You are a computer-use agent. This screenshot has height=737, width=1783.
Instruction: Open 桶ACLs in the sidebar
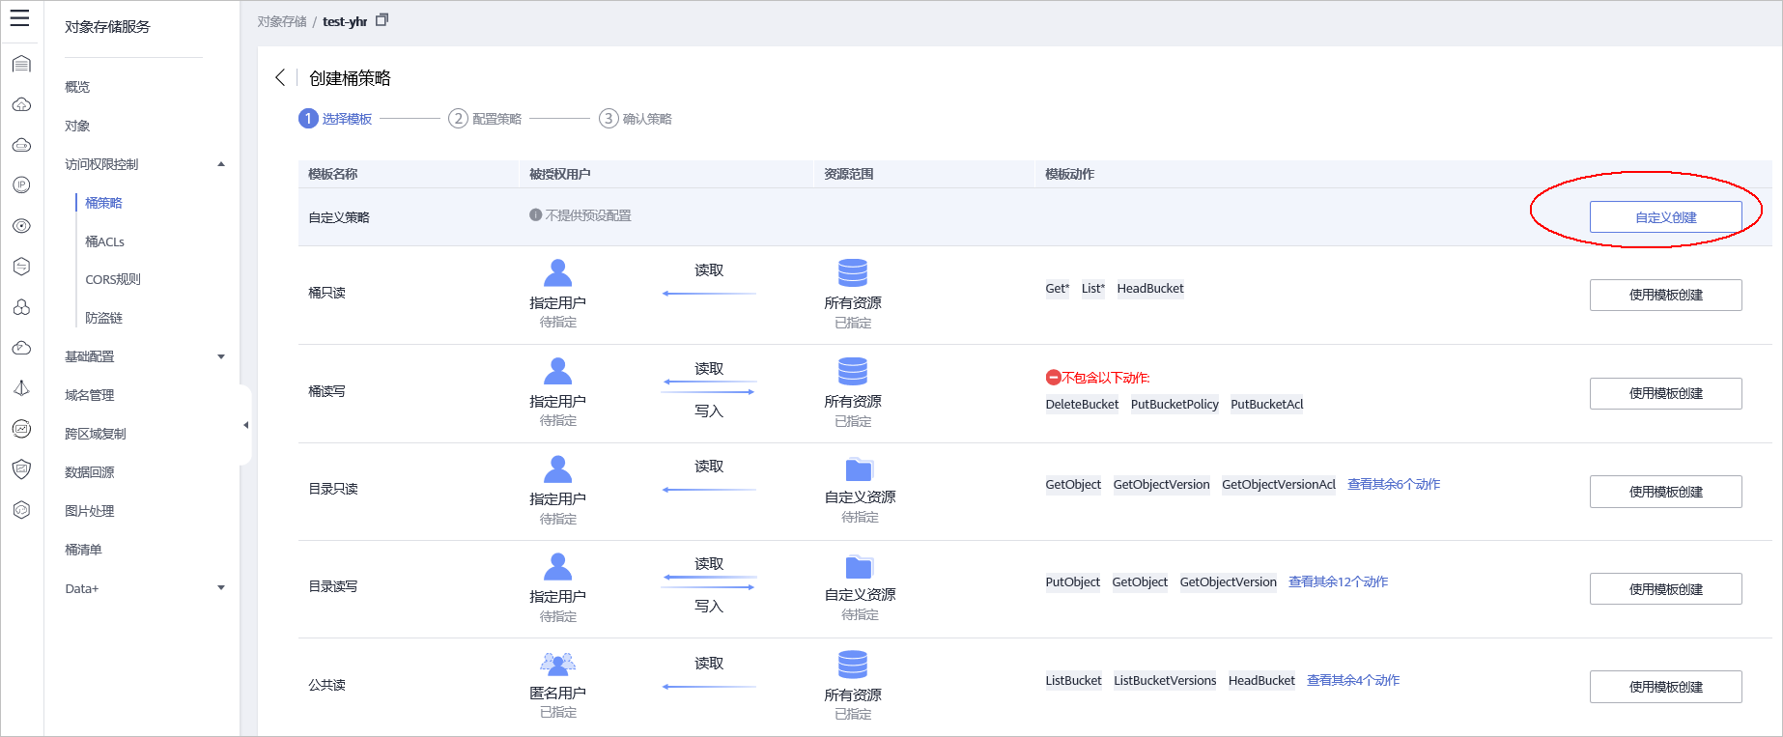point(104,241)
